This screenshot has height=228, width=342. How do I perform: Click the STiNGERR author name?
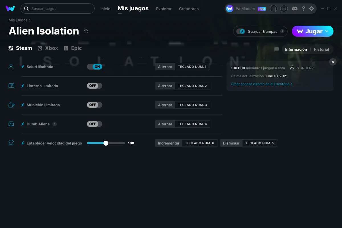[x=305, y=68]
